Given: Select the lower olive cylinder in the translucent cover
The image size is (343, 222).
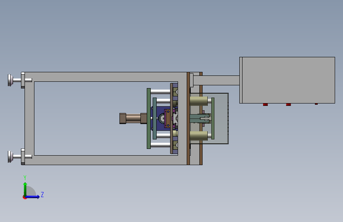Looking at the screenshot, I should click(199, 136).
